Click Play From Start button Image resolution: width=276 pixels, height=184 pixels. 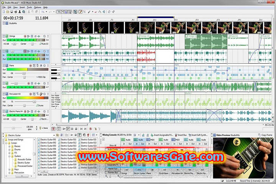point(64,129)
